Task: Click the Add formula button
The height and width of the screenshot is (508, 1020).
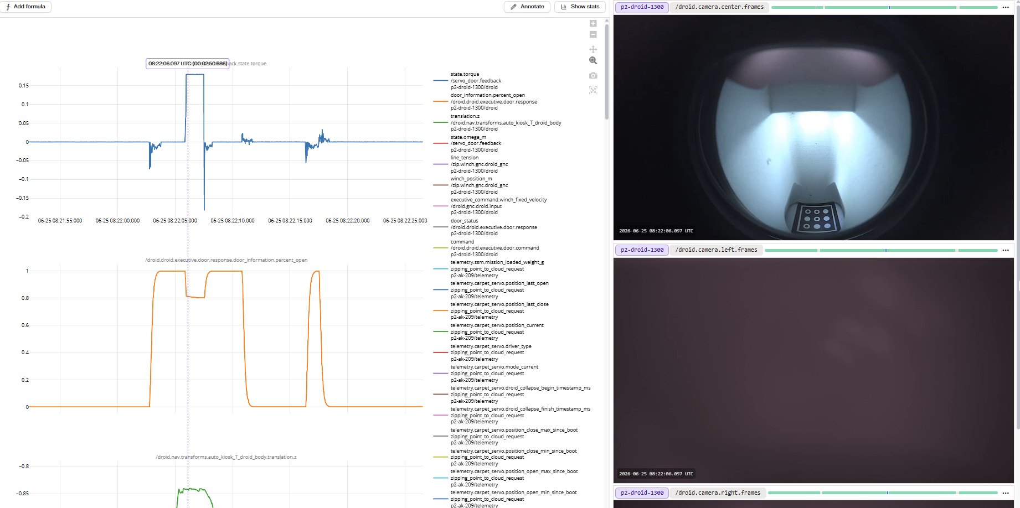Action: pyautogui.click(x=26, y=7)
